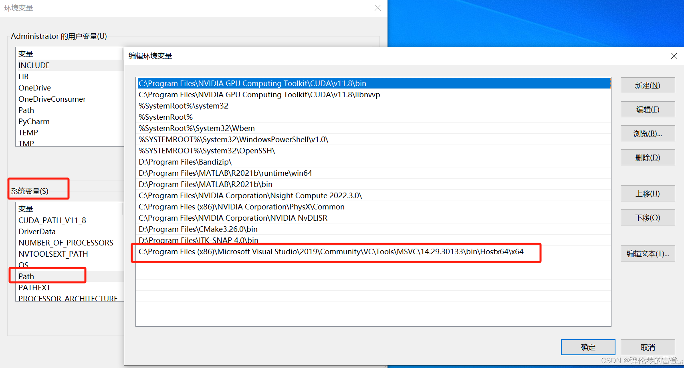Move the entry up with 上移(U)
The width and height of the screenshot is (684, 368).
(648, 193)
